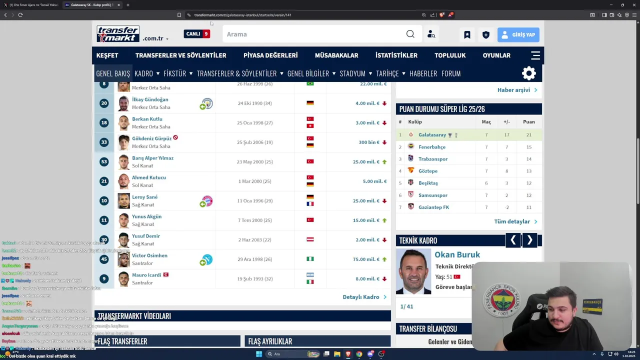Expand the TARİHÇE dropdown
The image size is (640, 360).
point(403,73)
